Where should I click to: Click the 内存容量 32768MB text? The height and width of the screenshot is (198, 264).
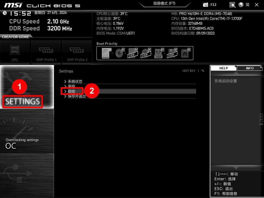[x=187, y=23]
